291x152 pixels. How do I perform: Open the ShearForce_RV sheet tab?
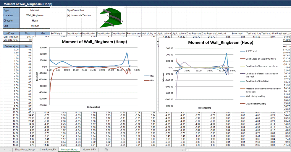tap(48, 150)
